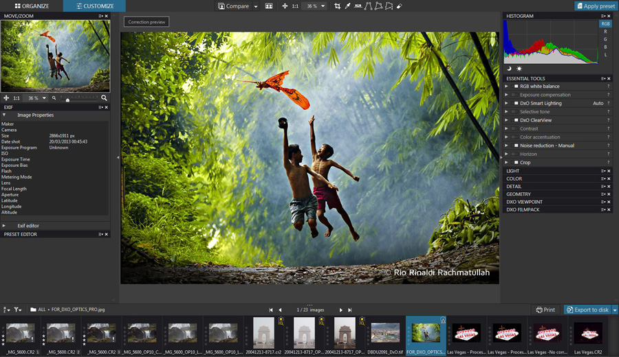Viewport: 619px width, 357px height.
Task: Select the dust removal eraser tool
Action: pos(400,6)
